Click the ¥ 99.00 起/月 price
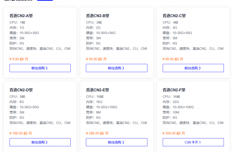 point(173,59)
